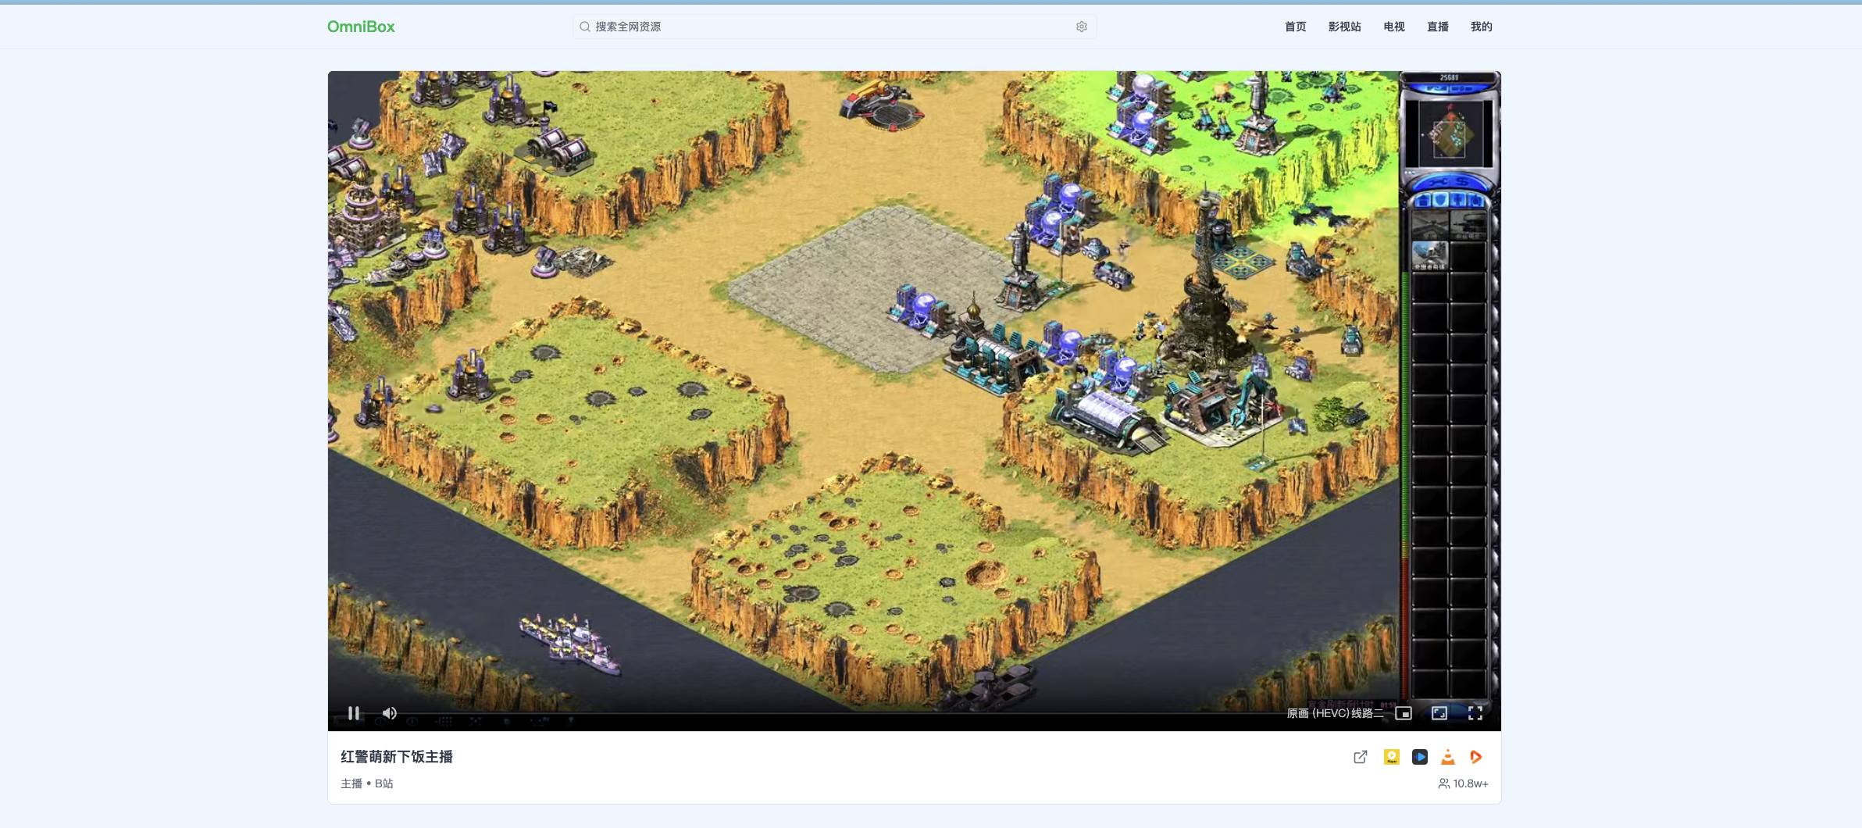Viewport: 1862px width, 828px height.
Task: Click the OmniBox logo
Action: tap(361, 27)
